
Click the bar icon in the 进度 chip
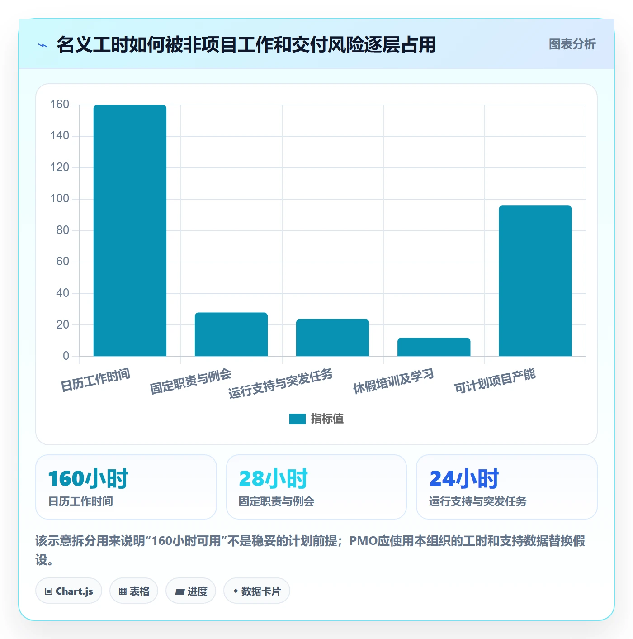180,591
